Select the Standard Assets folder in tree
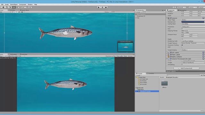Image resolution: width=205 pixels, height=115 pixels. 147,91
